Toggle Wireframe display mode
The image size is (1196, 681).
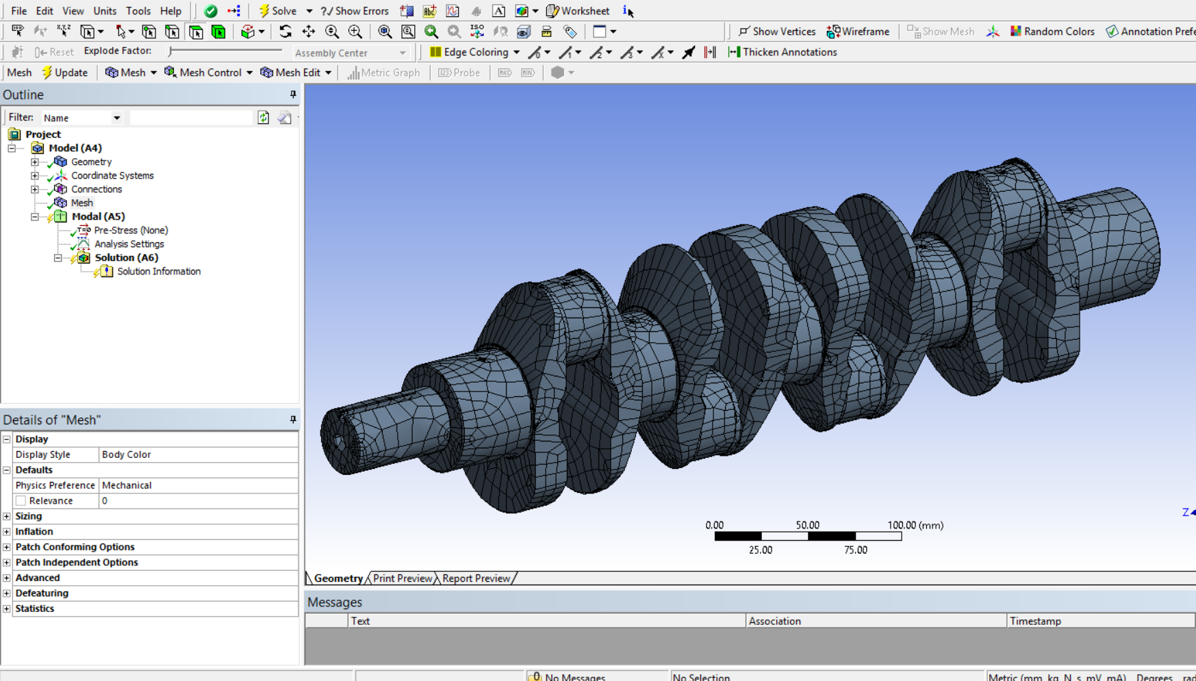(x=858, y=31)
